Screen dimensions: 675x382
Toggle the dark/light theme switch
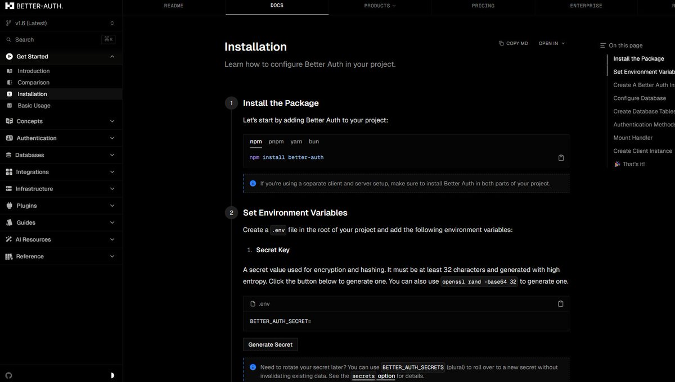pyautogui.click(x=112, y=375)
